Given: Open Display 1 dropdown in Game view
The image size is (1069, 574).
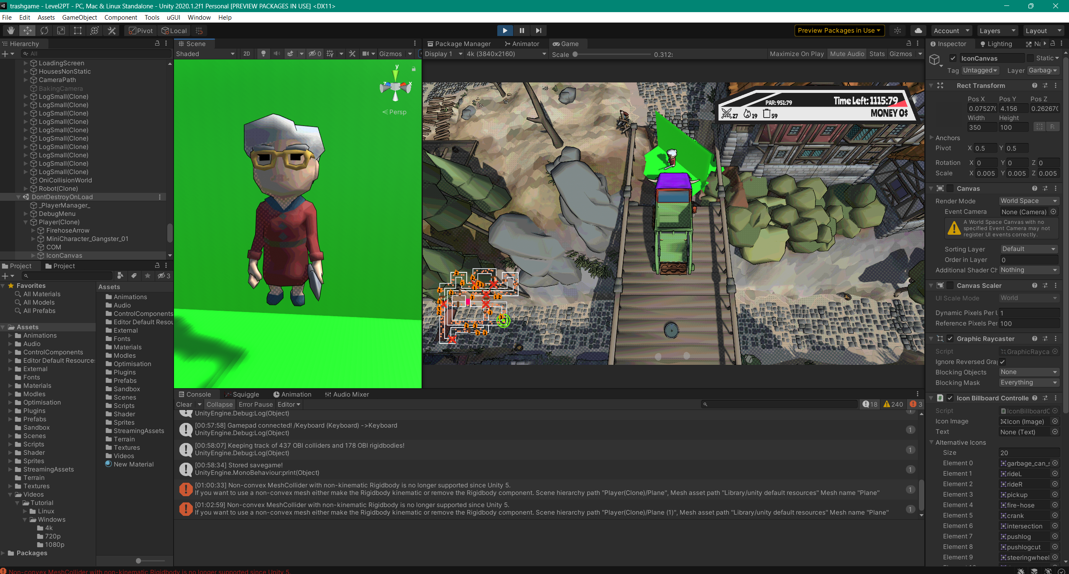Looking at the screenshot, I should coord(443,54).
